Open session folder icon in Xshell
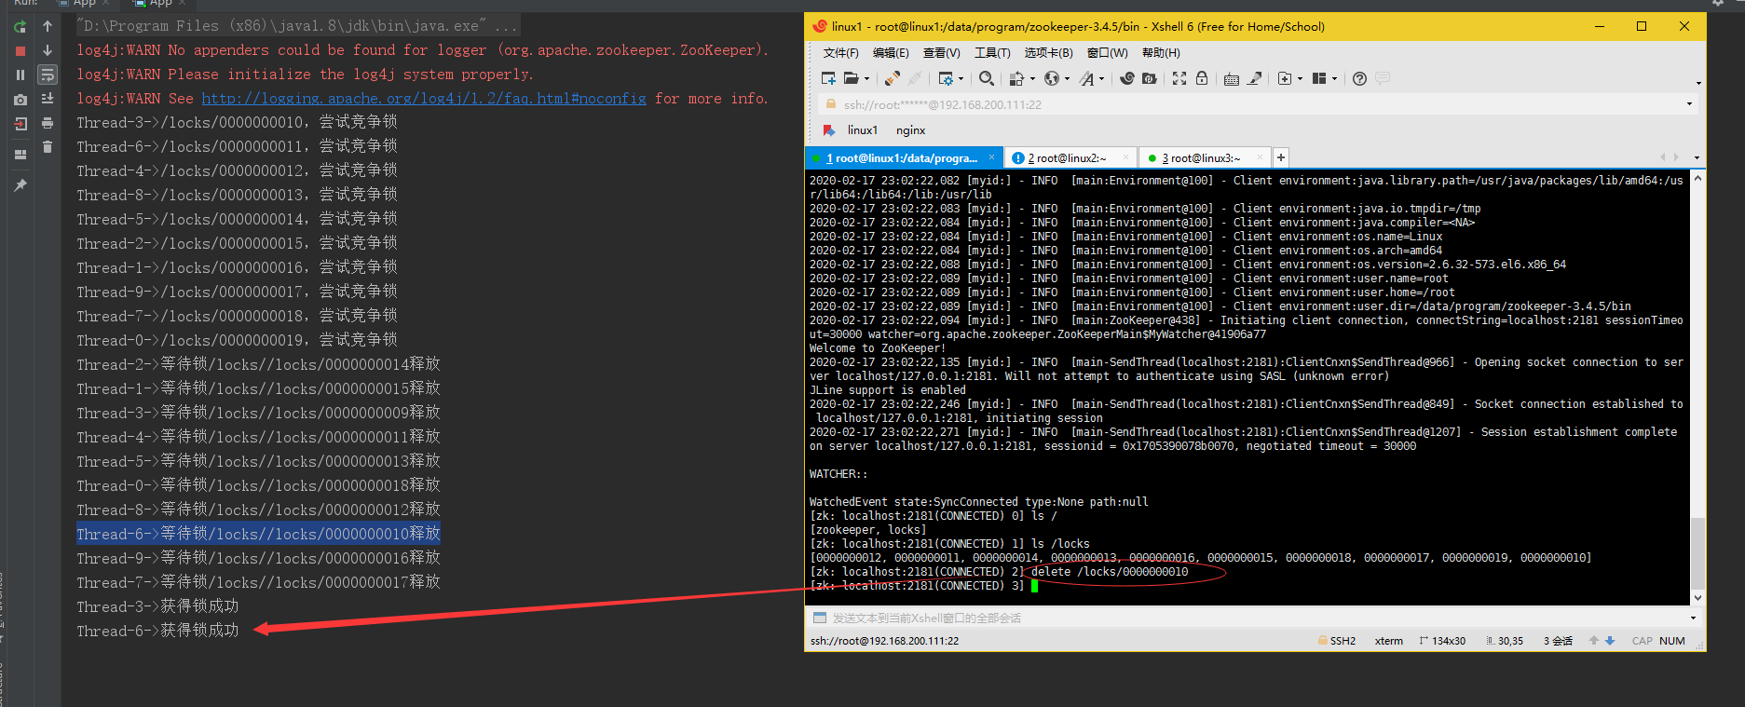 pyautogui.click(x=852, y=78)
